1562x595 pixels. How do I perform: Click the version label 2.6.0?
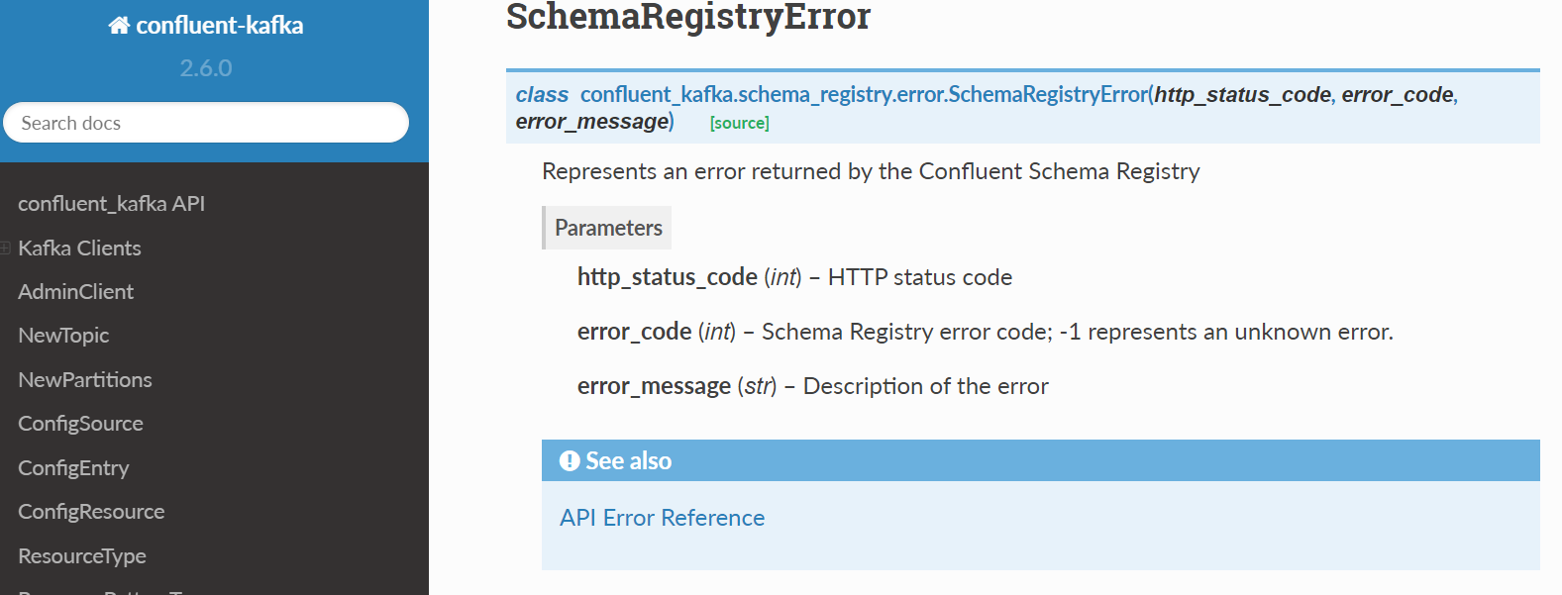point(205,68)
